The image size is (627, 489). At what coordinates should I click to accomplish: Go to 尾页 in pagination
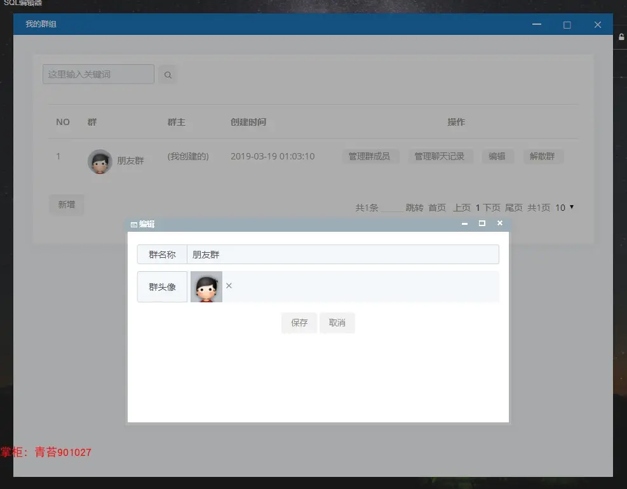(x=514, y=208)
